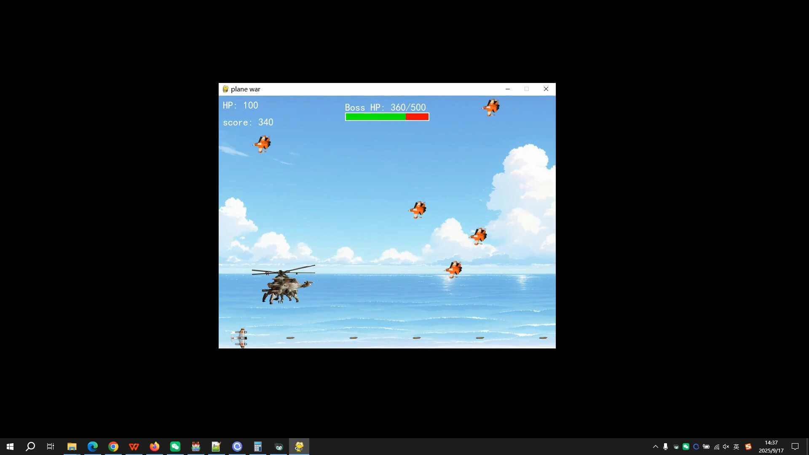Open the Wi-Fi network flyout
Image resolution: width=809 pixels, height=455 pixels.
coord(716,447)
